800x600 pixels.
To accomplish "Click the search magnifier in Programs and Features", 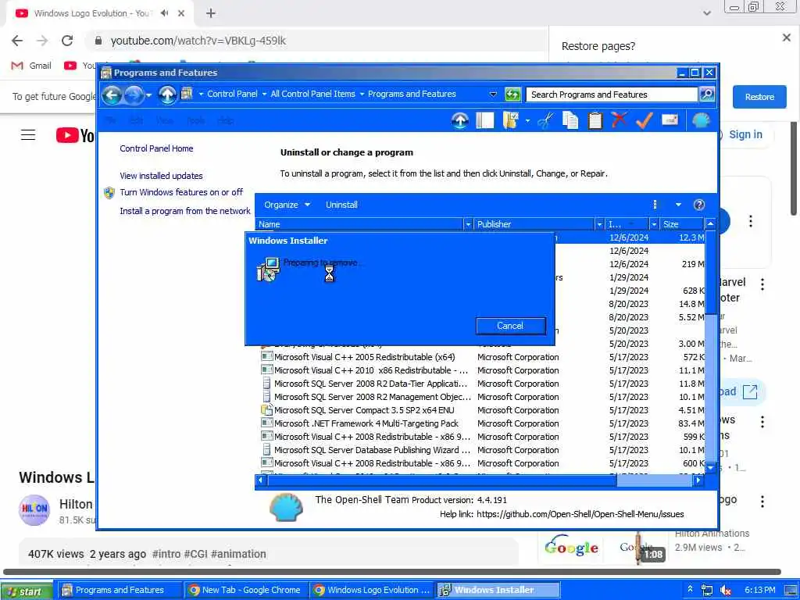I will (x=706, y=94).
